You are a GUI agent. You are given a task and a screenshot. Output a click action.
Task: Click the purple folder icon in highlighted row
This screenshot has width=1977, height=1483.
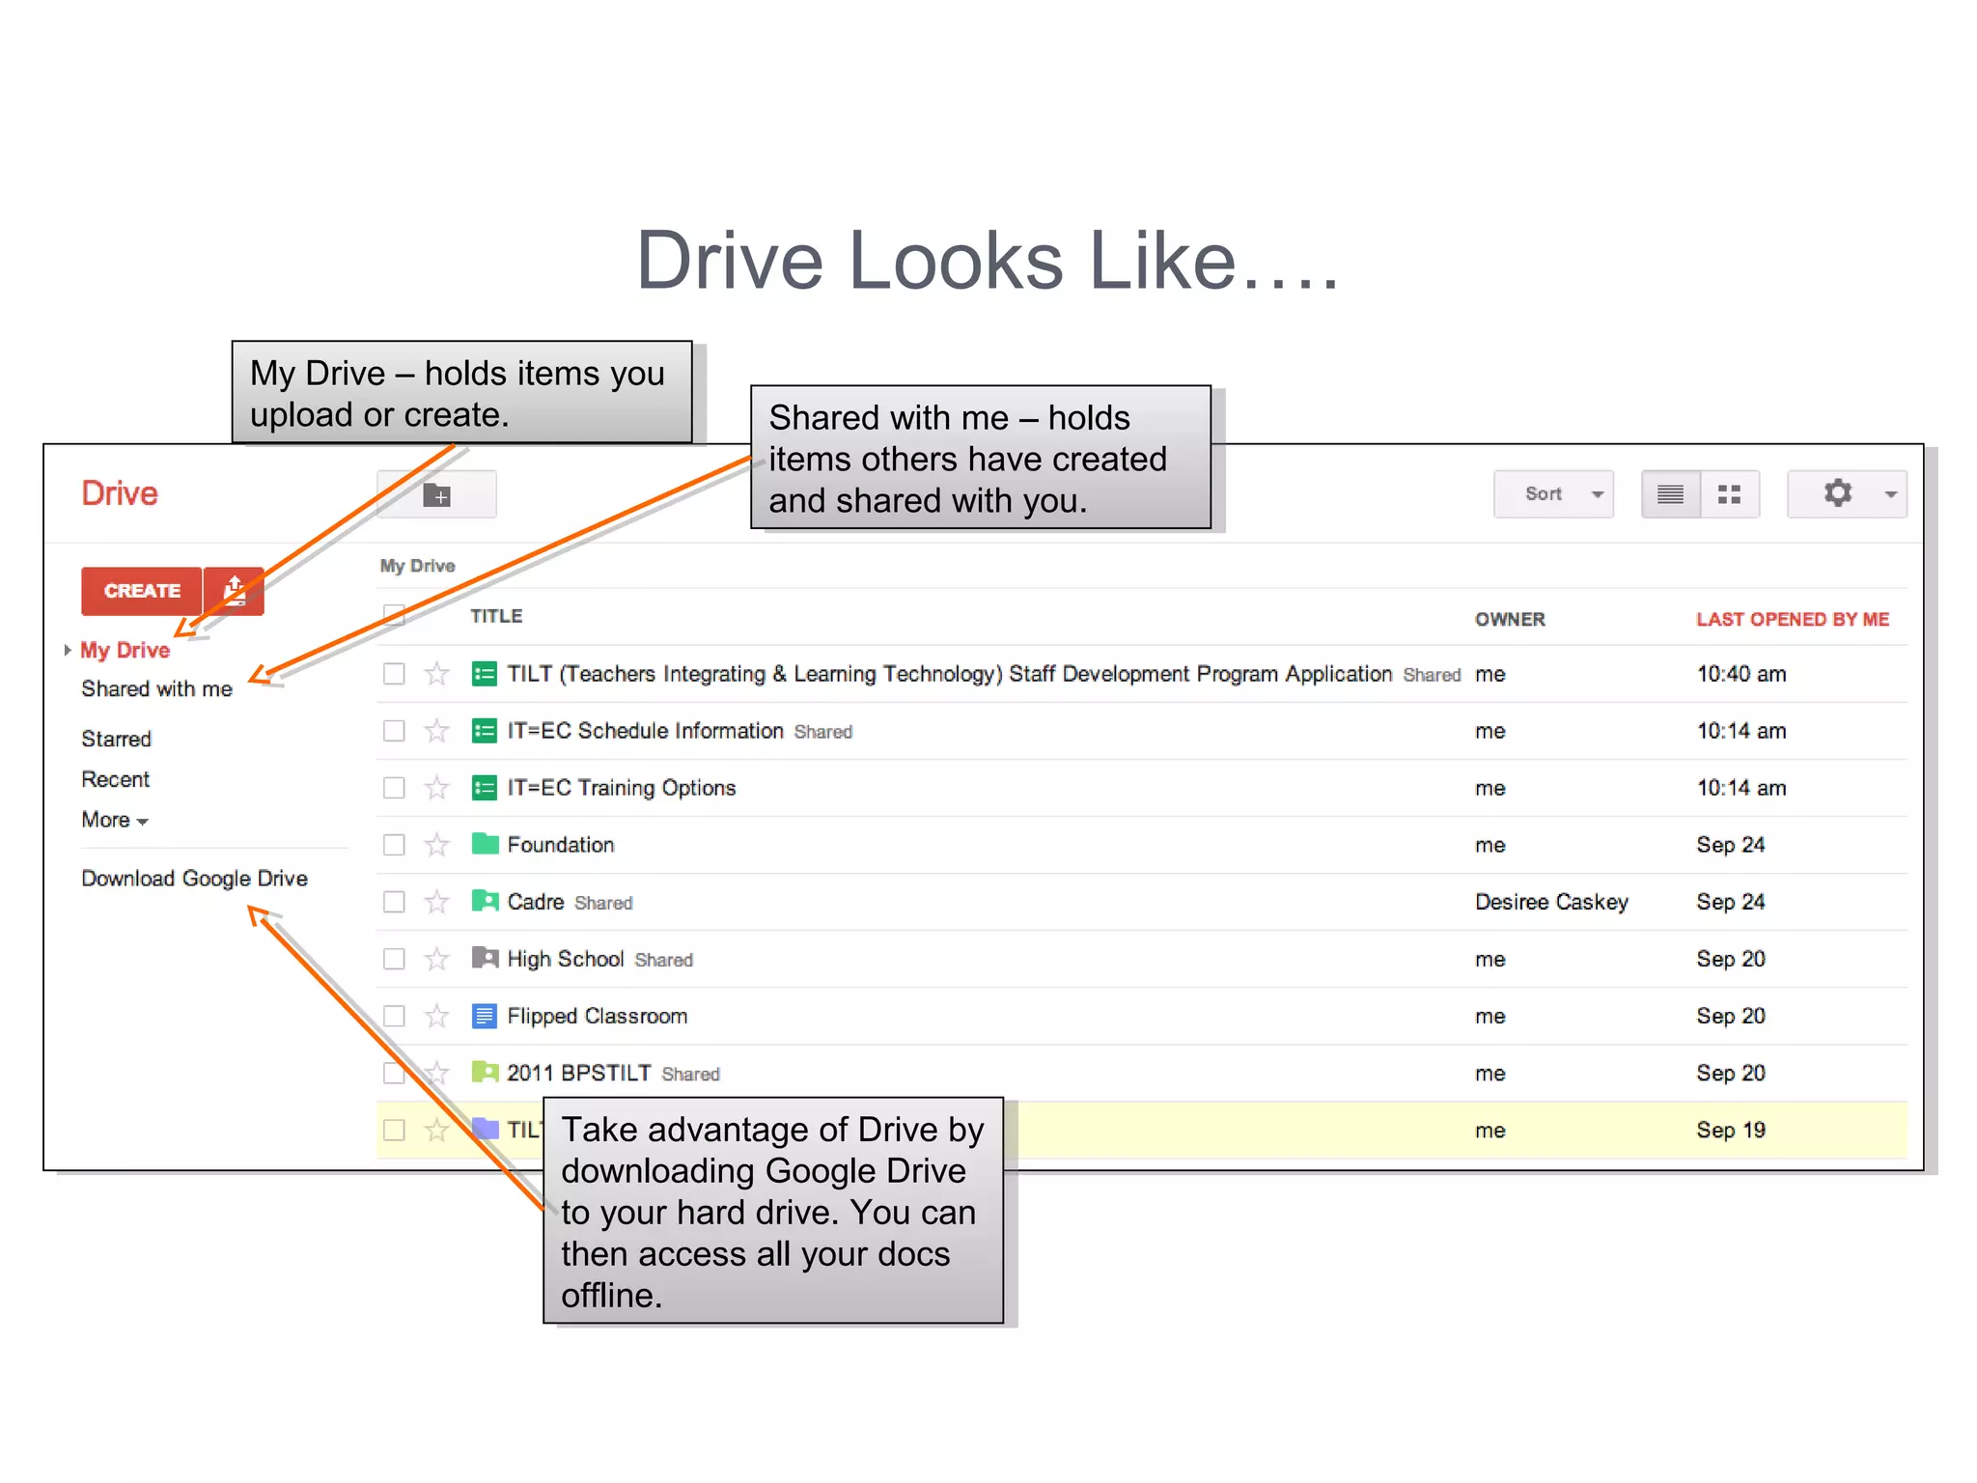[485, 1129]
